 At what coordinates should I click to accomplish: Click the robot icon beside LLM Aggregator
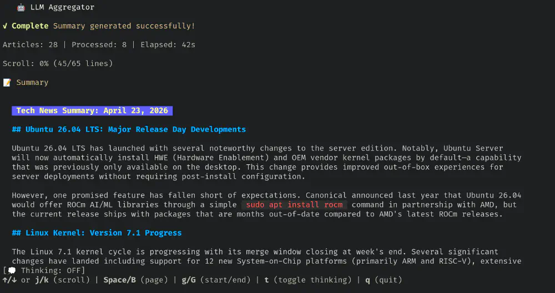click(x=21, y=8)
